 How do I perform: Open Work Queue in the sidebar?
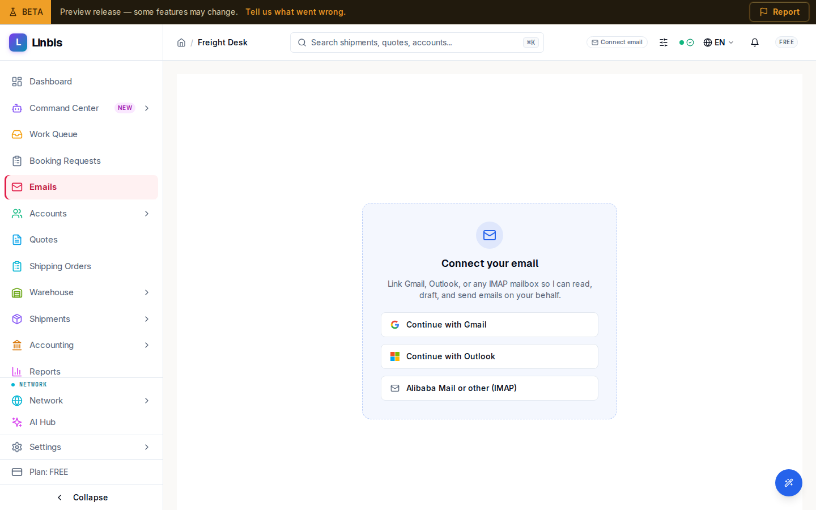[82, 134]
